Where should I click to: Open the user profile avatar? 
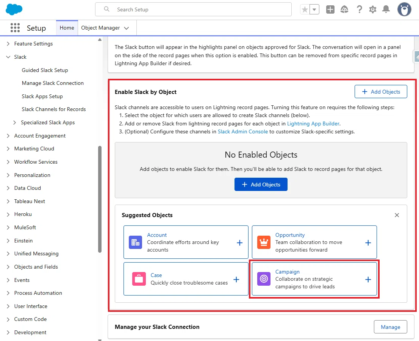pyautogui.click(x=404, y=9)
